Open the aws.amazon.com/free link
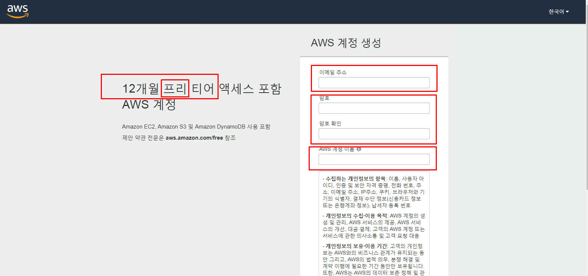This screenshot has height=276, width=588. (194, 138)
